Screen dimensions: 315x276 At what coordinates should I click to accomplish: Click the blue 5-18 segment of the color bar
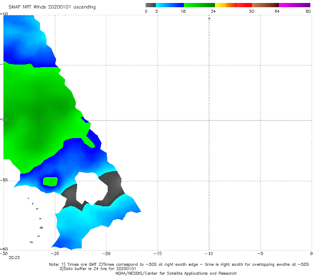[170, 5]
